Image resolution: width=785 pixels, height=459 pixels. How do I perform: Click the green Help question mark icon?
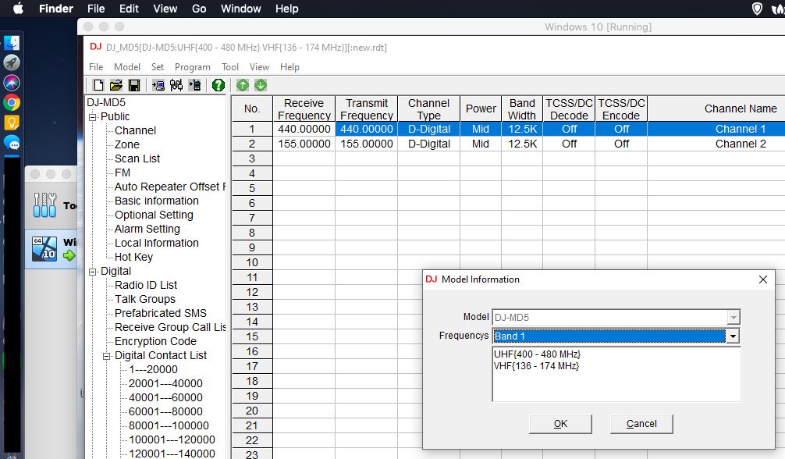tap(218, 85)
